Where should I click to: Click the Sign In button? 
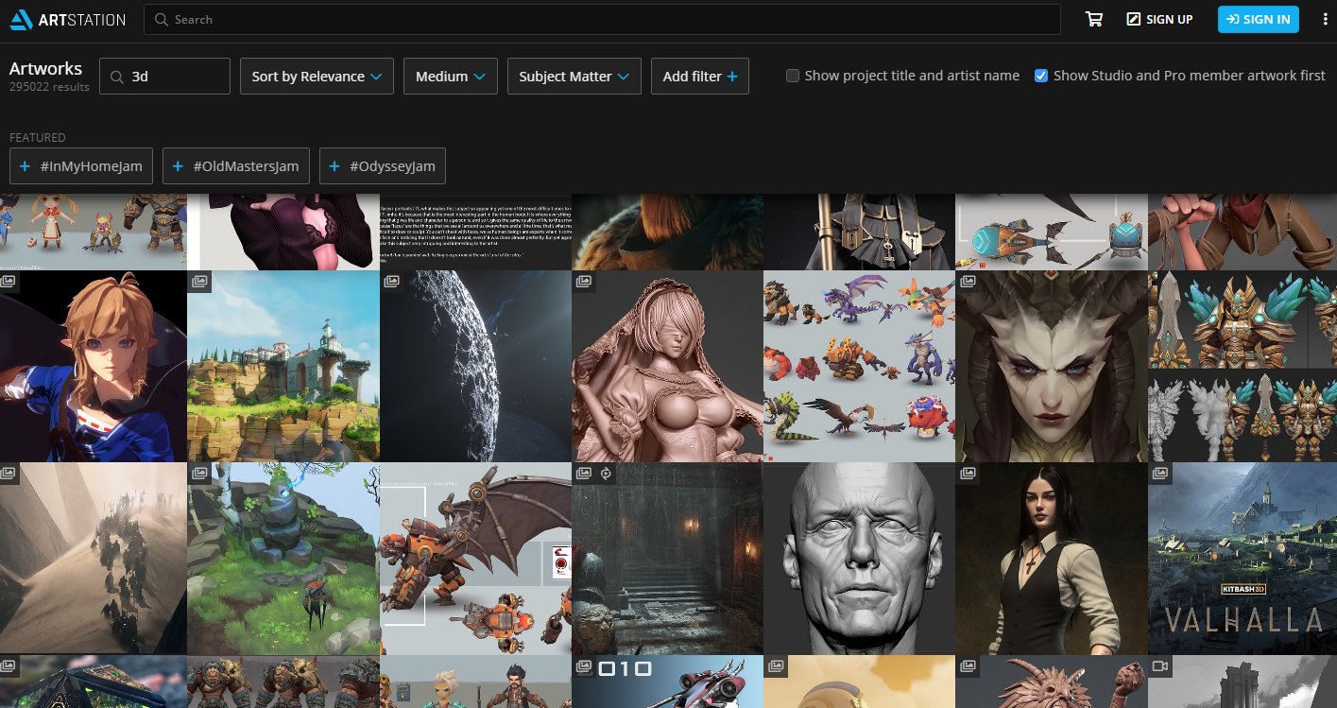coord(1258,19)
